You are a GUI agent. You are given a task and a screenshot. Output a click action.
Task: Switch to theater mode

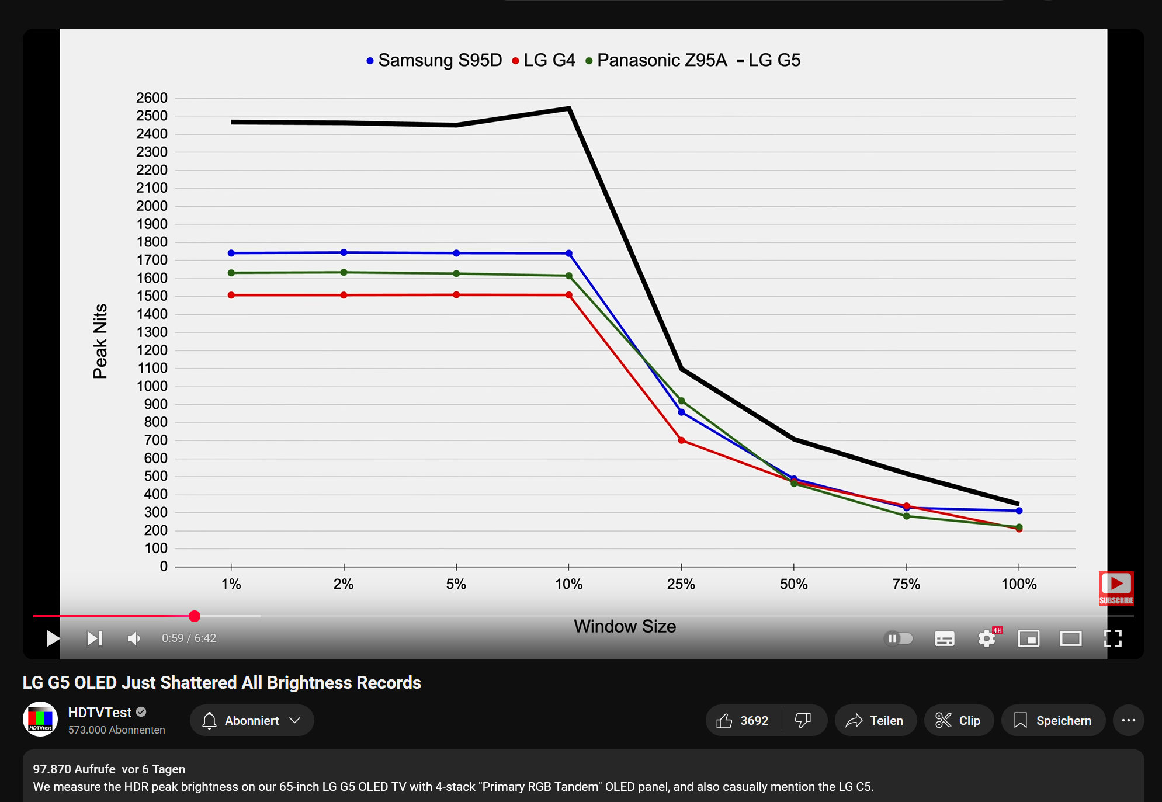tap(1070, 638)
